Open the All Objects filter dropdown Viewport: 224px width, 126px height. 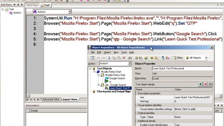(x=206, y=58)
